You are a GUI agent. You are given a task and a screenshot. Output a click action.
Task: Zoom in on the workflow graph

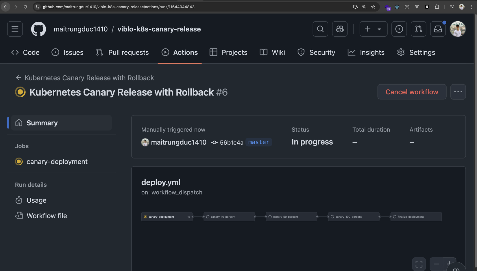[449, 263]
